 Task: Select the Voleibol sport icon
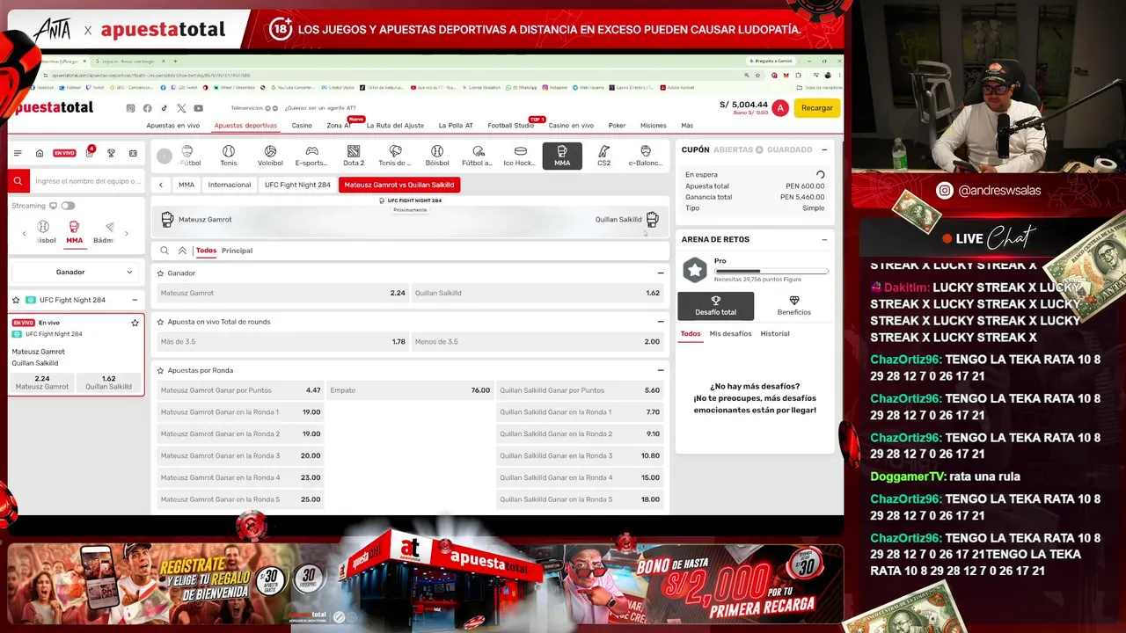270,156
